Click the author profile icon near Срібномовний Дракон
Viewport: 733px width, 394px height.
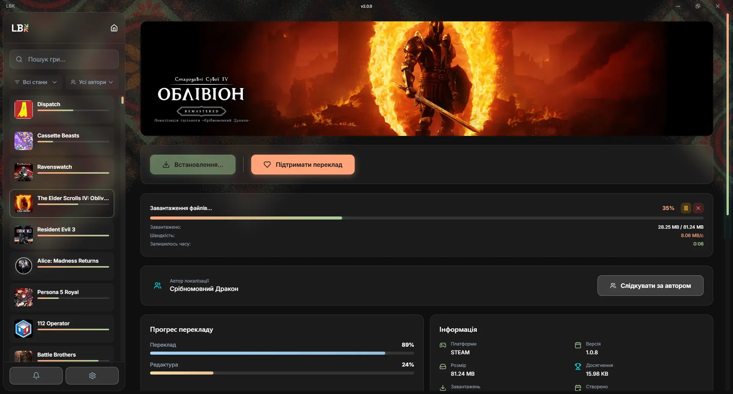157,285
